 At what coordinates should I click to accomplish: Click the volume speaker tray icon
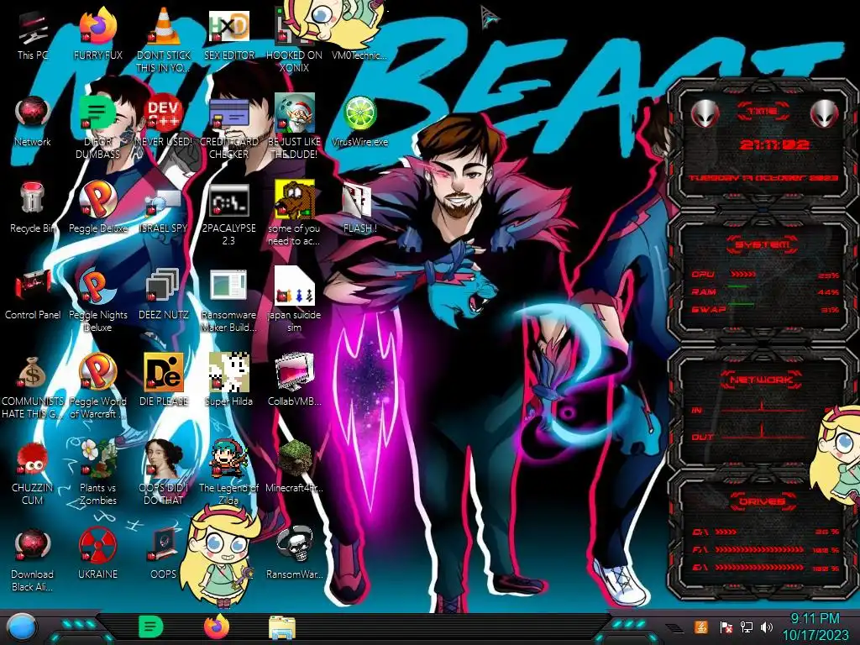[767, 627]
